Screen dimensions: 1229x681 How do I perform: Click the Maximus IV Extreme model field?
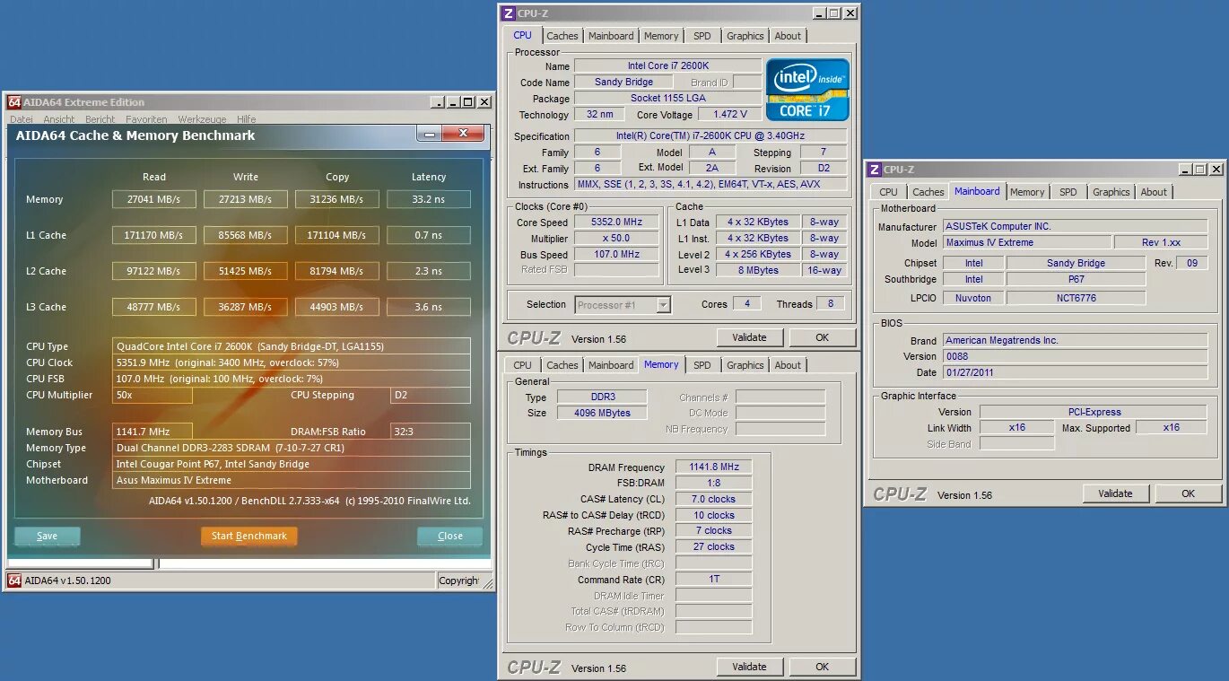click(x=1026, y=243)
